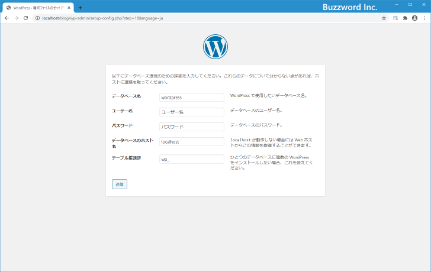
Task: Bookmark this page with the star icon
Action: click(384, 18)
